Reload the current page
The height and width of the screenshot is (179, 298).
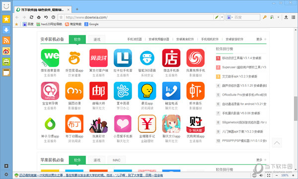[31, 17]
